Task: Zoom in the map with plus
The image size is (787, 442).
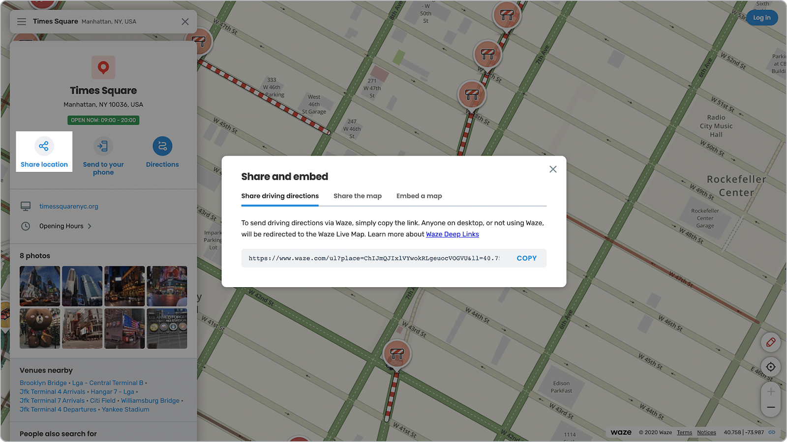Action: coord(771,391)
